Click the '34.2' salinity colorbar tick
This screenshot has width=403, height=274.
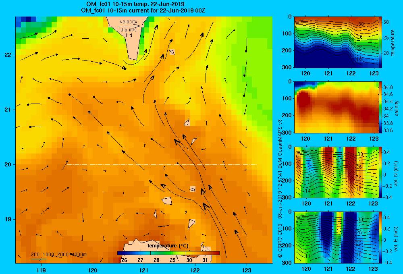click(388, 109)
